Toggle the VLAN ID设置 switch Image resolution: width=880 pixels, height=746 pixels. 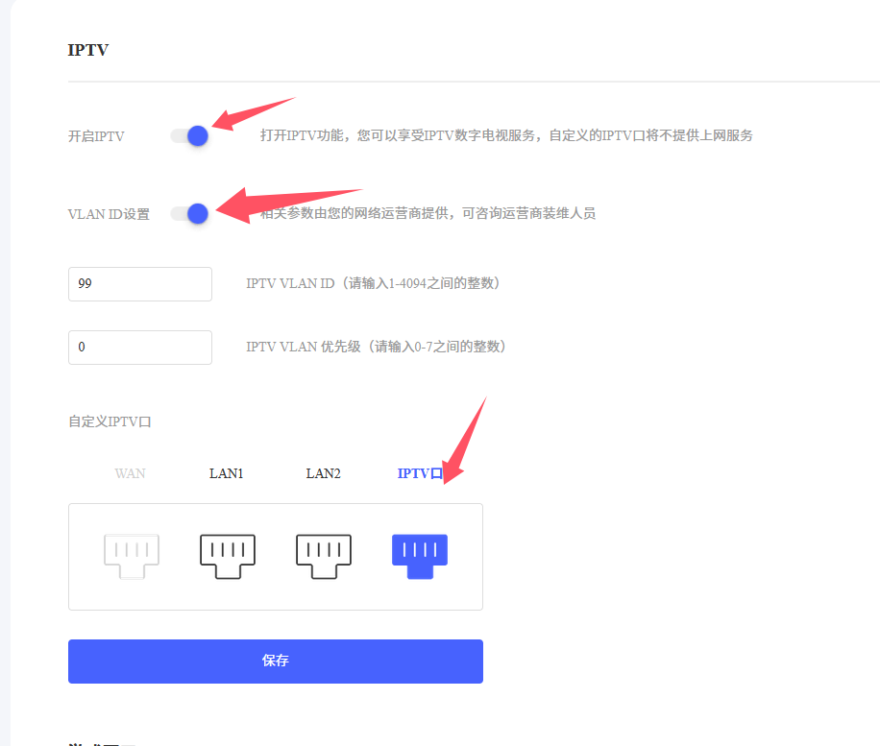(189, 214)
